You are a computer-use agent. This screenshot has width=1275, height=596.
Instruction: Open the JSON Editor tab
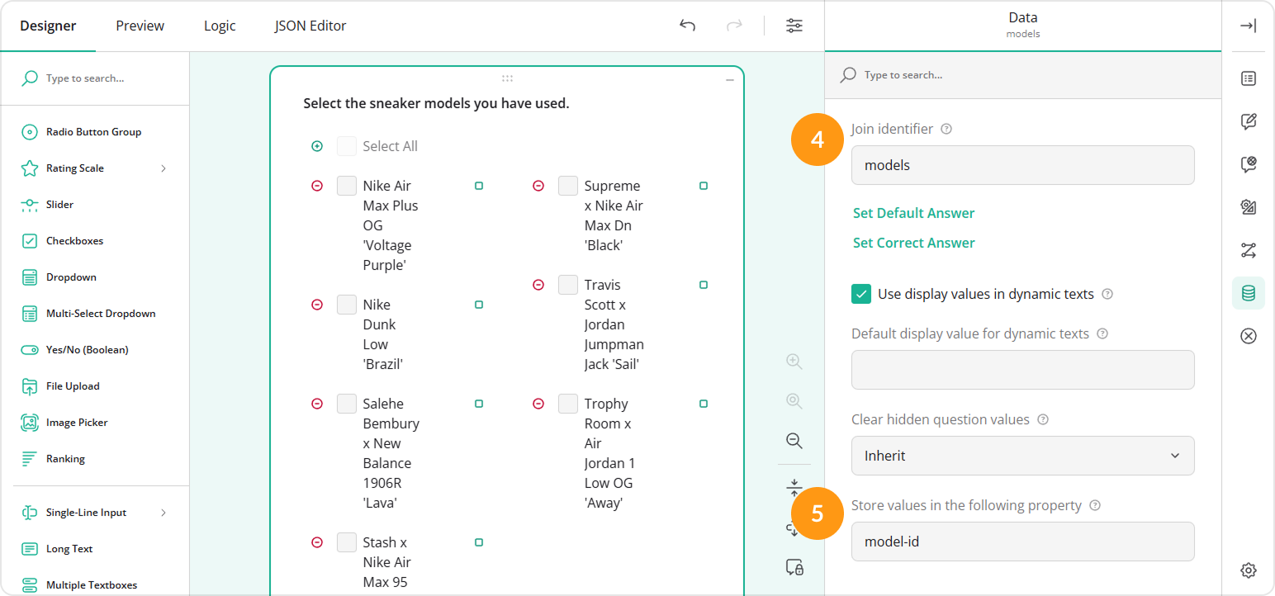[310, 26]
